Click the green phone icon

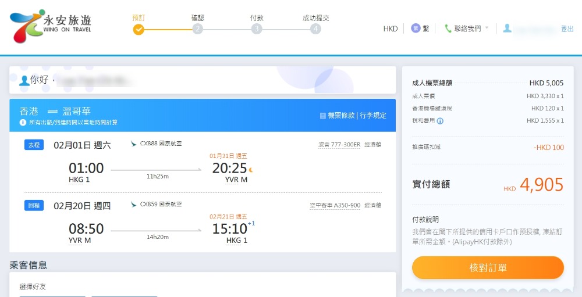click(448, 28)
